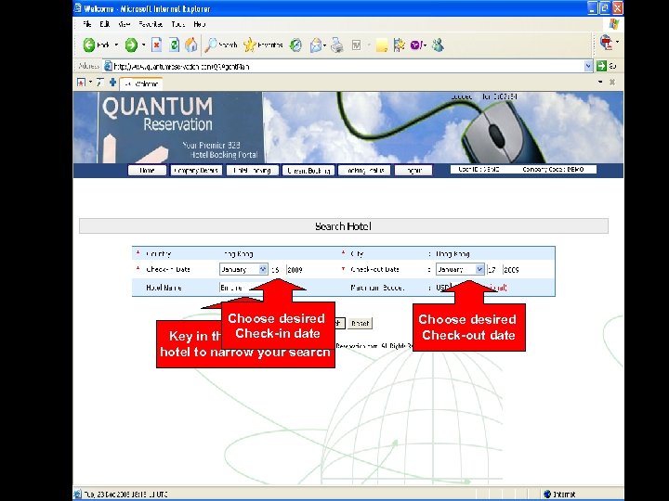Click the Home navigation button
The width and height of the screenshot is (669, 501).
click(x=147, y=171)
